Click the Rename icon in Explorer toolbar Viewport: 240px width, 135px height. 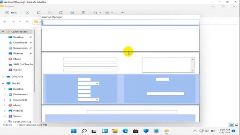click(61, 13)
